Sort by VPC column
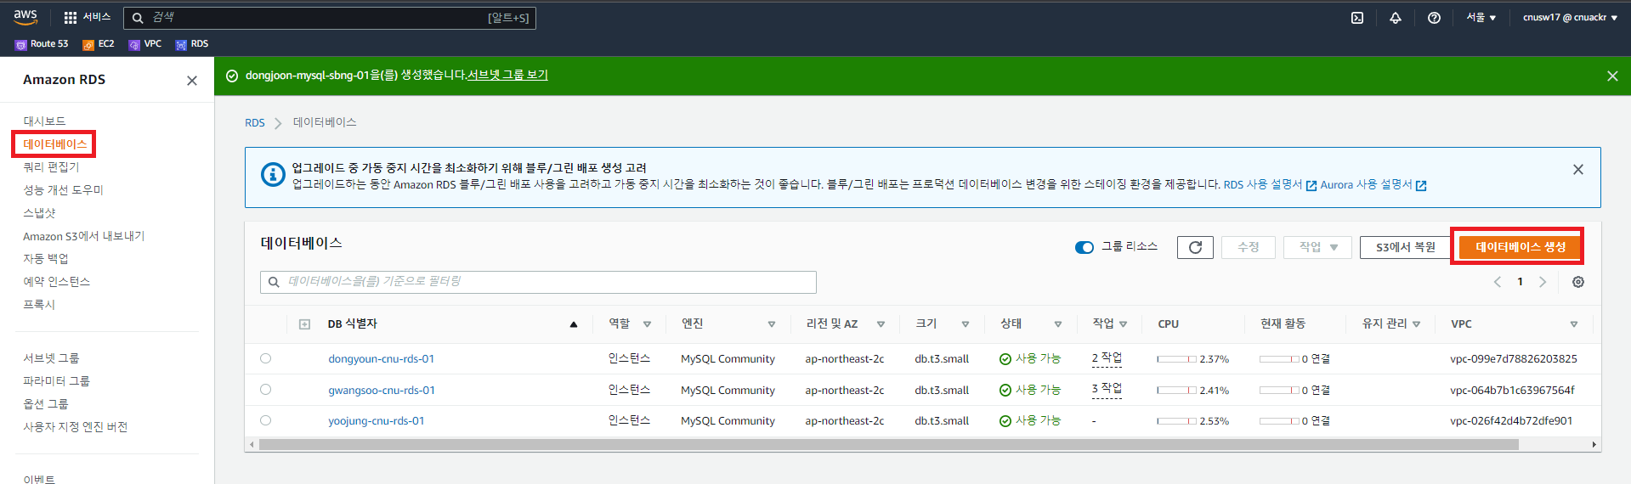 tap(1574, 324)
